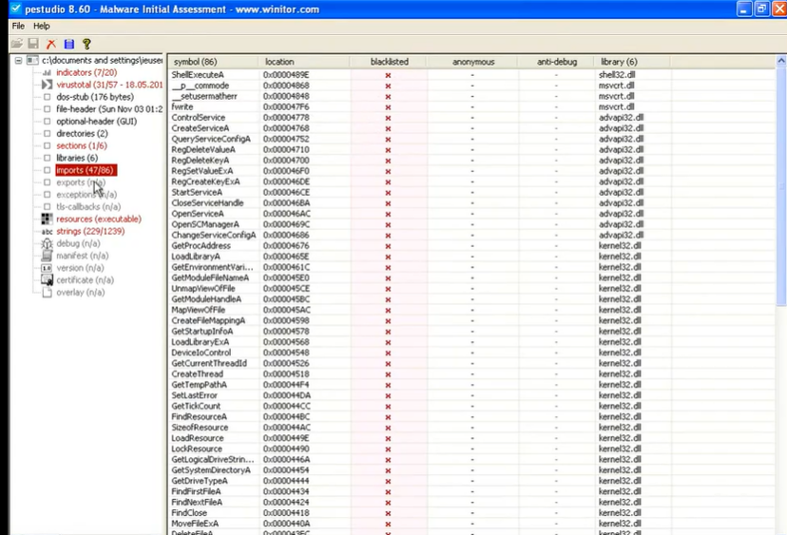Click the manifest icon in the tree
Viewport: 787px width, 535px height.
(x=47, y=256)
